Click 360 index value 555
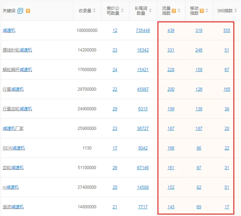241x216 pixels. click(x=227, y=30)
